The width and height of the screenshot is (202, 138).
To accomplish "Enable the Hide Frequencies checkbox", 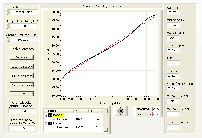I will pos(10,48).
